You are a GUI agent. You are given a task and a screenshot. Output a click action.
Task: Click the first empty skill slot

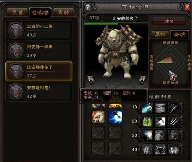point(98,133)
